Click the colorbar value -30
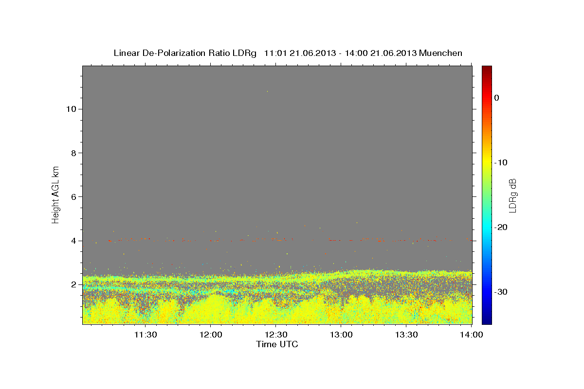 point(501,292)
